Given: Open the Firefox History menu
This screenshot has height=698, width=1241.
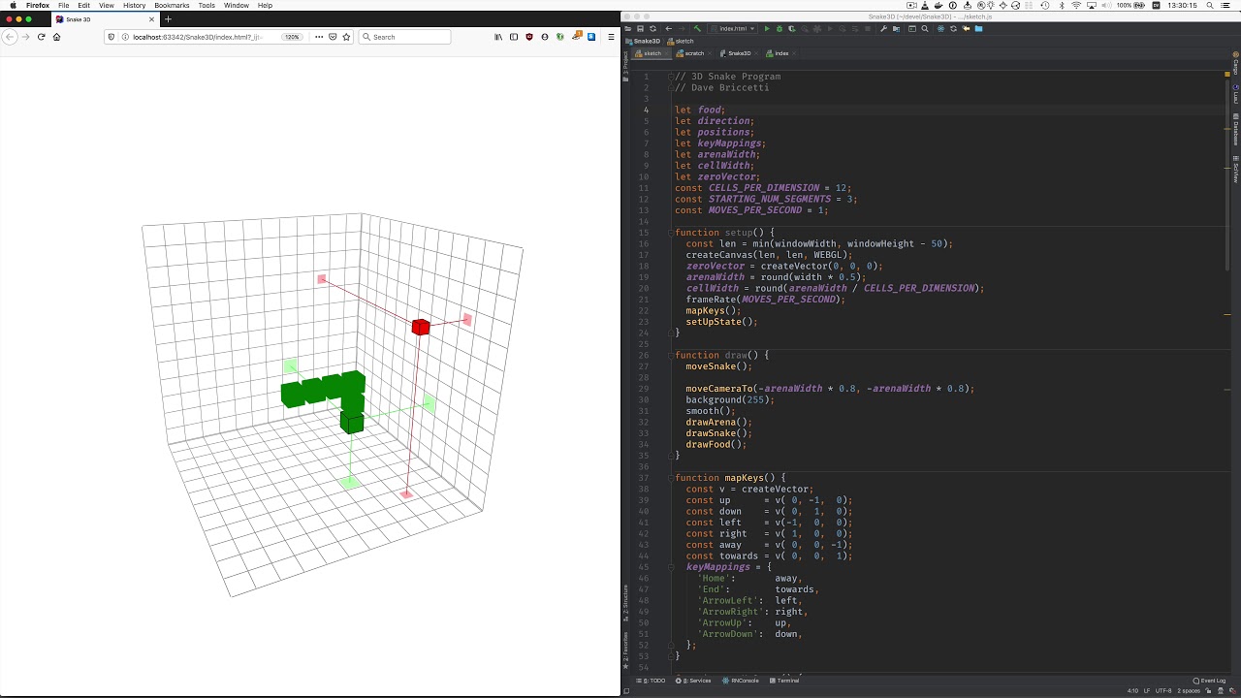Looking at the screenshot, I should click(x=134, y=6).
